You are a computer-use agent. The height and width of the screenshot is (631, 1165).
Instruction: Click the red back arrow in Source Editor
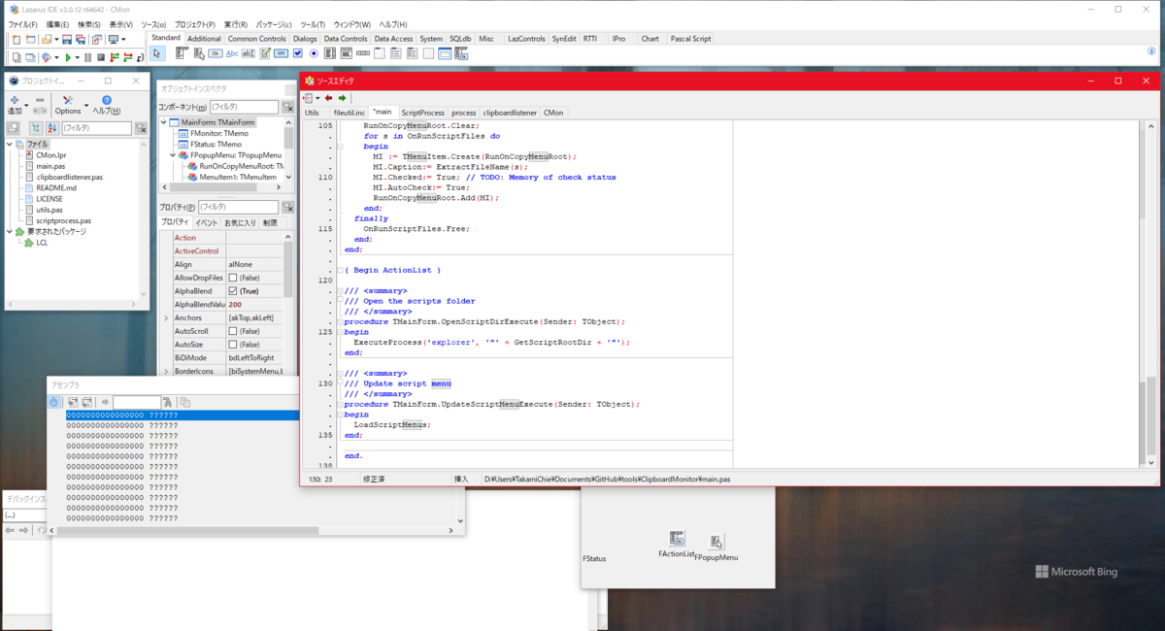[x=329, y=97]
